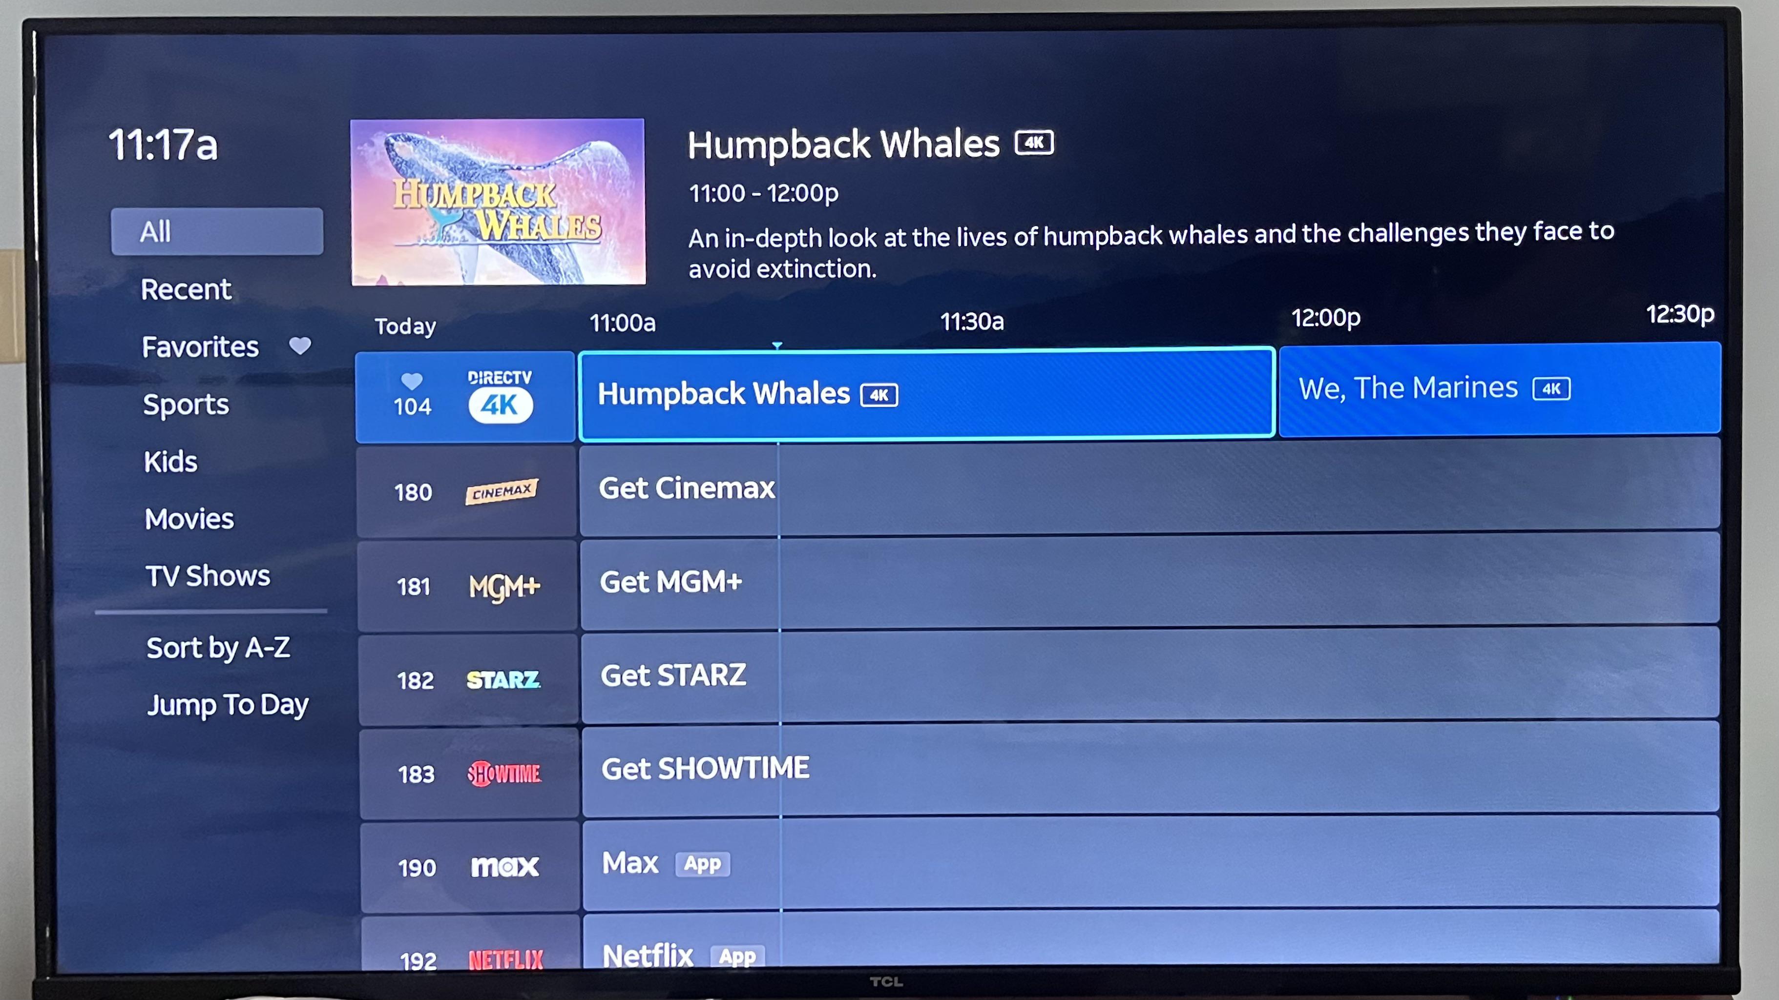Open the Humpback Whales poster thumbnail

[498, 202]
